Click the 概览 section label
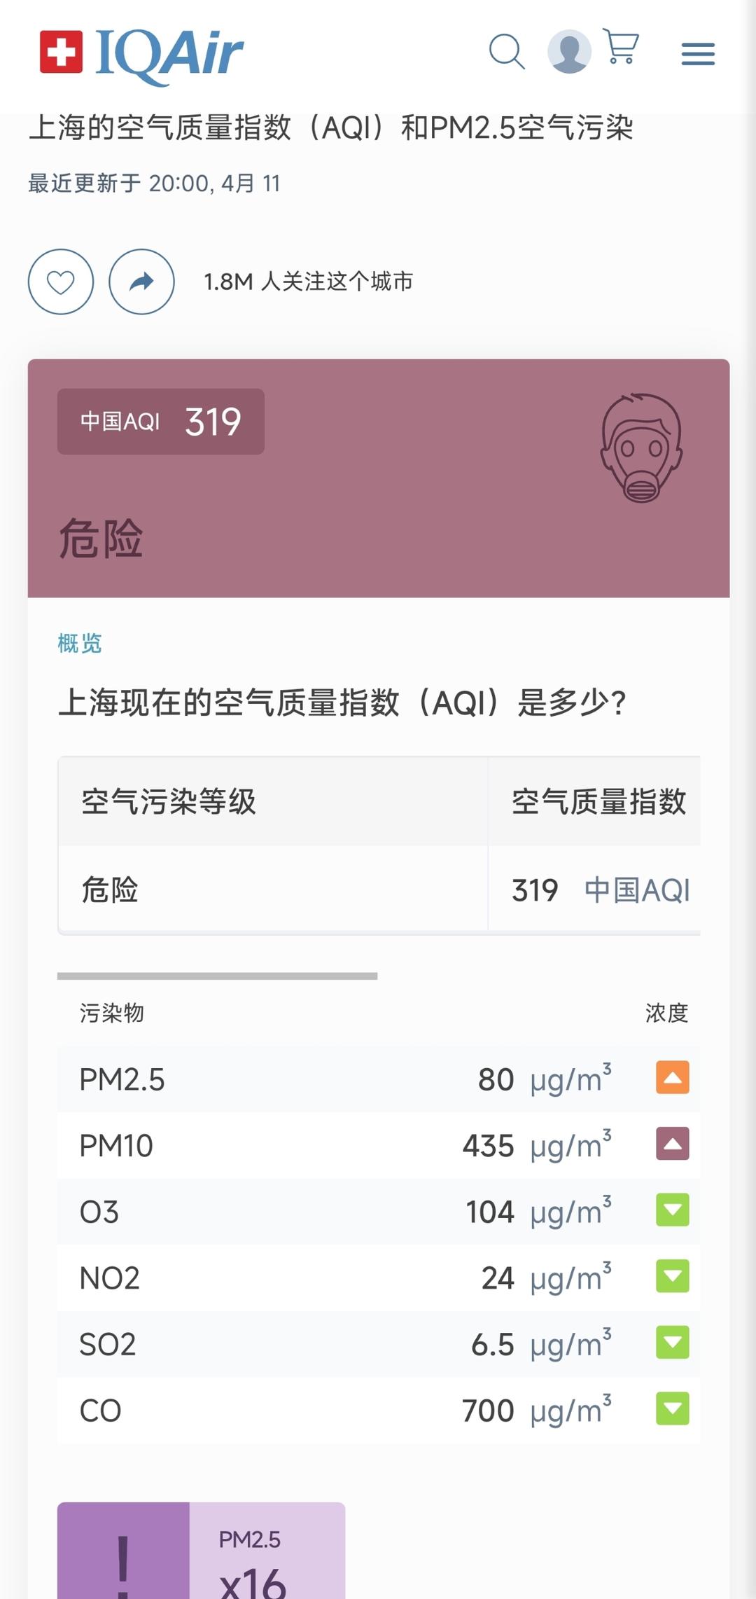 [x=80, y=643]
